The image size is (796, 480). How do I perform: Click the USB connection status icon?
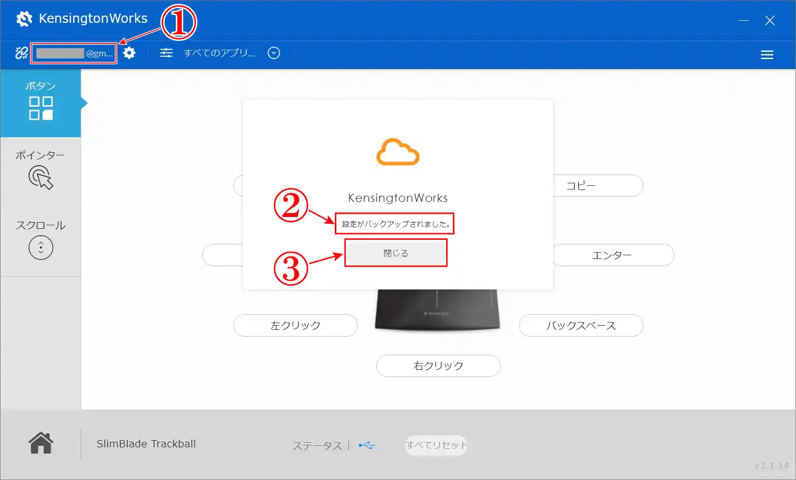coord(366,445)
